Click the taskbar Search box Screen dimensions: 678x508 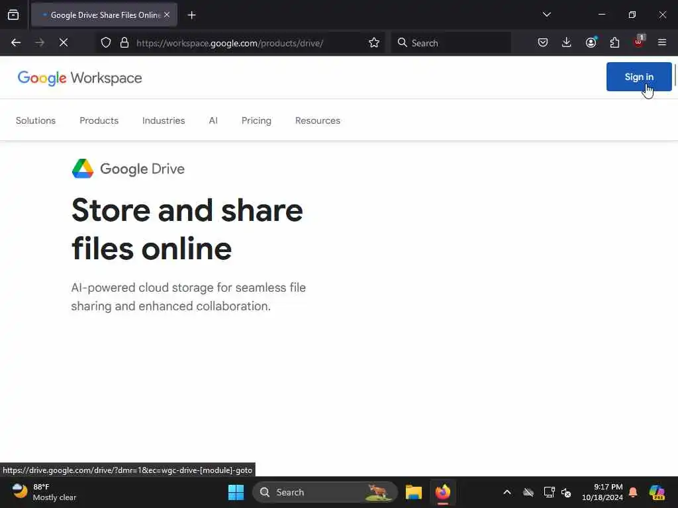click(x=324, y=492)
